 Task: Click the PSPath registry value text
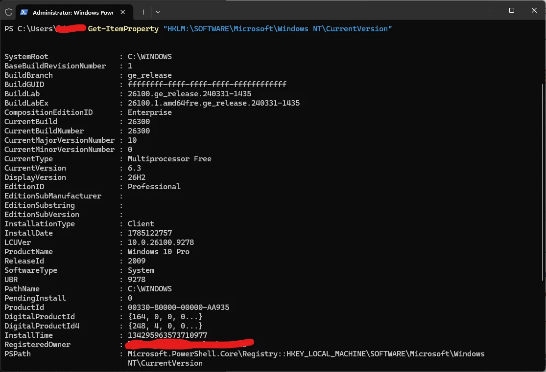pos(306,358)
